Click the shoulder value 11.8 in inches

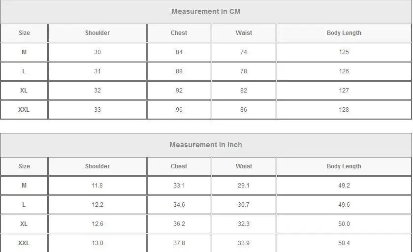(97, 186)
